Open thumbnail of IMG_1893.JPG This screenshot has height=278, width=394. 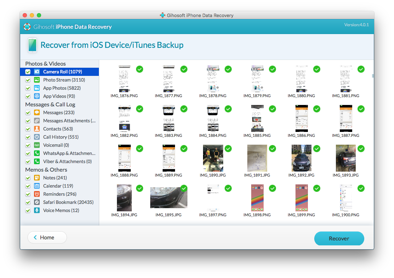pos(345,158)
